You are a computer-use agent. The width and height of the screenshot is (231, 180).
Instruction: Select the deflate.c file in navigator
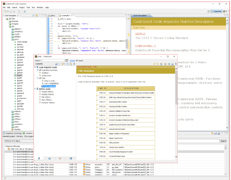click(x=17, y=37)
